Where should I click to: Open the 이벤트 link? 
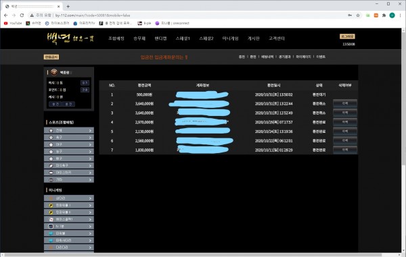[x=321, y=57]
